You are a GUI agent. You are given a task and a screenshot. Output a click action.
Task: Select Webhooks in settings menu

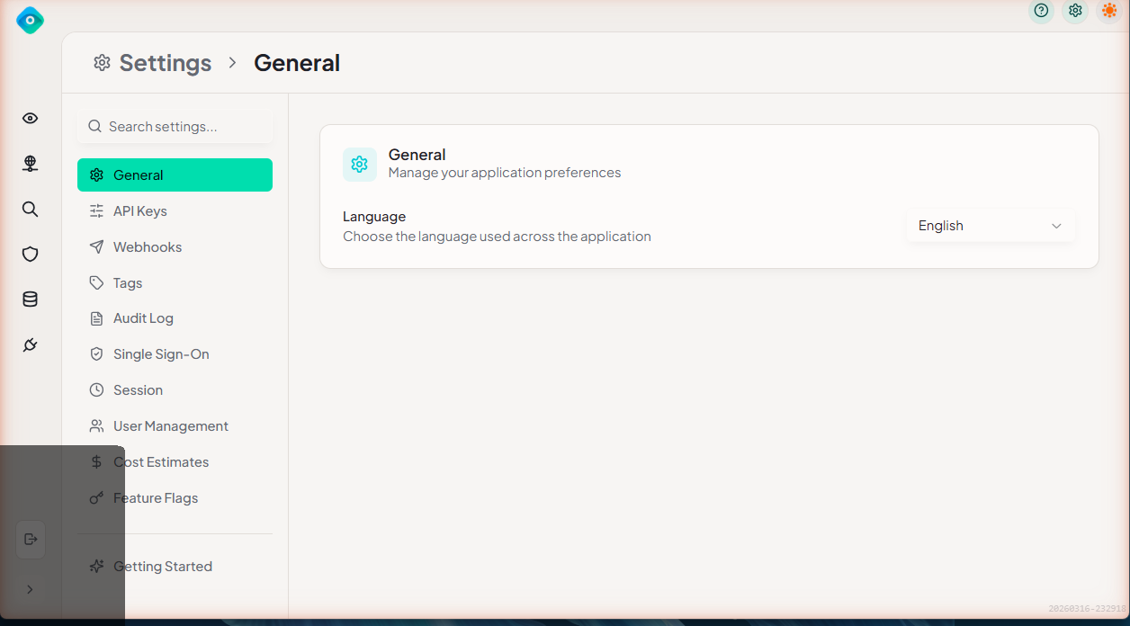pyautogui.click(x=147, y=247)
